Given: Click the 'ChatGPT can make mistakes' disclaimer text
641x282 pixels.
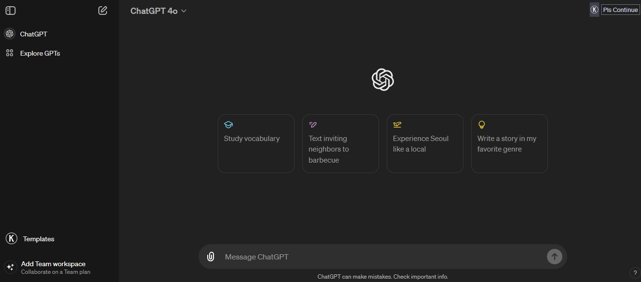Looking at the screenshot, I should (x=383, y=277).
